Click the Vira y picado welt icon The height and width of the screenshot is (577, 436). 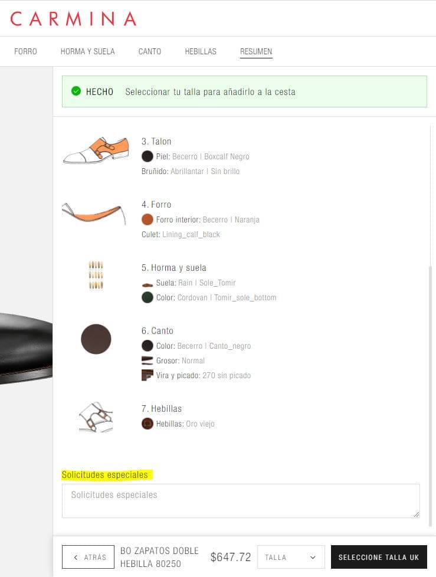(147, 375)
